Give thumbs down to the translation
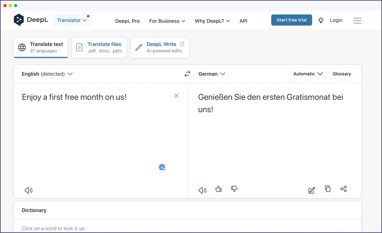Viewport: 382px width, 233px height. point(234,189)
